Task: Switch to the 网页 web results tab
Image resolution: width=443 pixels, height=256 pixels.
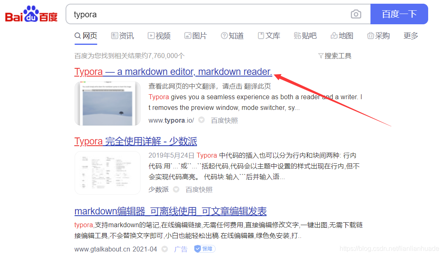Action: tap(86, 36)
